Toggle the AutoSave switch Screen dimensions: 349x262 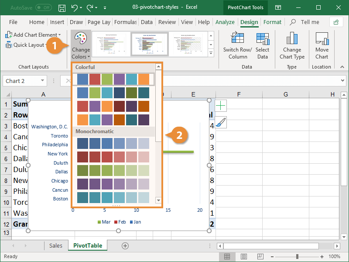coord(44,7)
